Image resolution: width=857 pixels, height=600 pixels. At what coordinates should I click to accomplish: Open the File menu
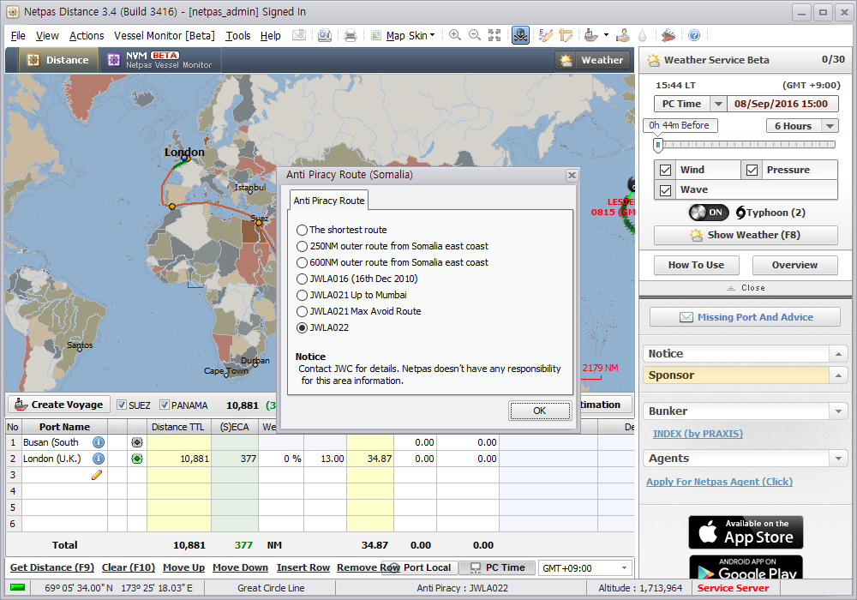[18, 35]
